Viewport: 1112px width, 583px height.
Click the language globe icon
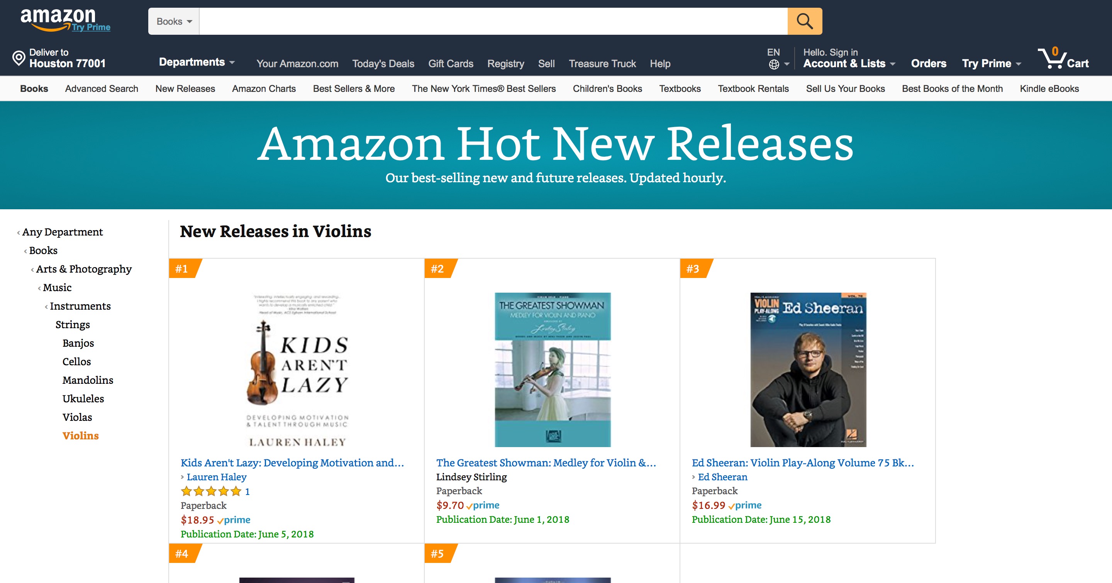click(x=774, y=64)
